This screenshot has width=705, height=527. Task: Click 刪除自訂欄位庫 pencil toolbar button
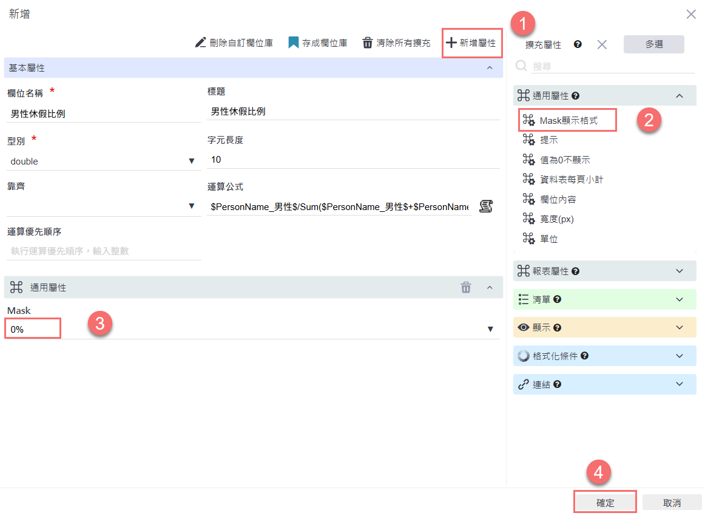point(234,43)
